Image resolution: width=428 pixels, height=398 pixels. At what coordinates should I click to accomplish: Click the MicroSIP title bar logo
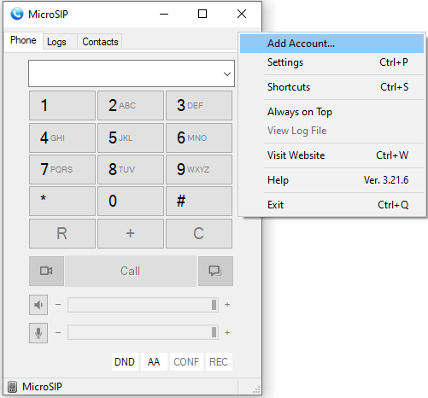tap(17, 14)
